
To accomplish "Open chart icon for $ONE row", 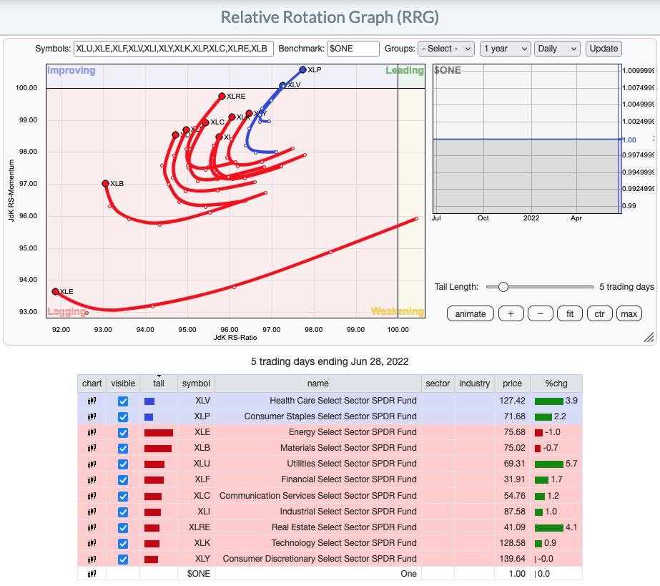I will pyautogui.click(x=92, y=574).
